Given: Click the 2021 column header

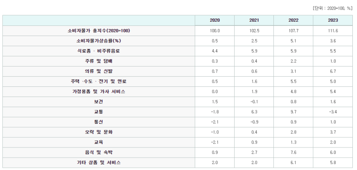Looking at the screenshot, I should (x=254, y=20).
